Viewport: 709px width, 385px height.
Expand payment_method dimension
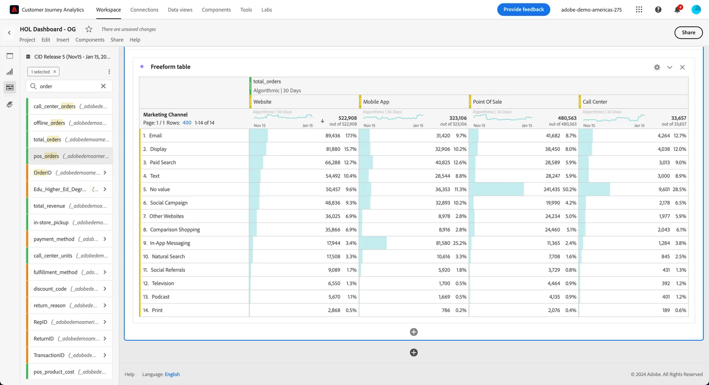coord(105,239)
